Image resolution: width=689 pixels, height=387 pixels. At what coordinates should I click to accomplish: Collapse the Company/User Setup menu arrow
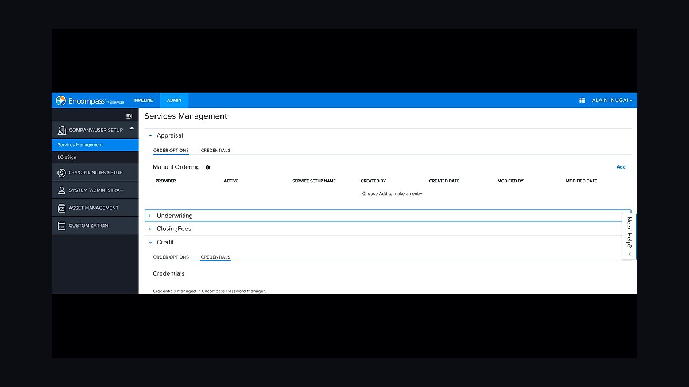[131, 128]
